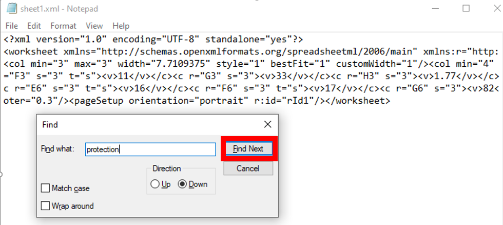503x225 pixels.
Task: Click the xml version declaration line
Action: [153, 40]
